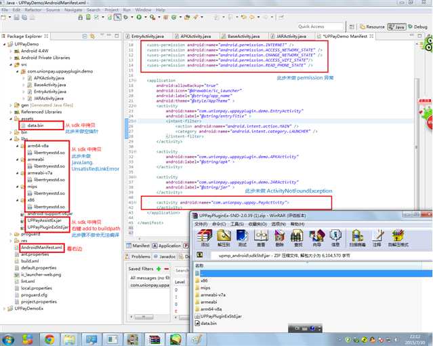The image size is (433, 346).
Task: Collapse UPPayDemo project node
Action: pyautogui.click(x=5, y=44)
